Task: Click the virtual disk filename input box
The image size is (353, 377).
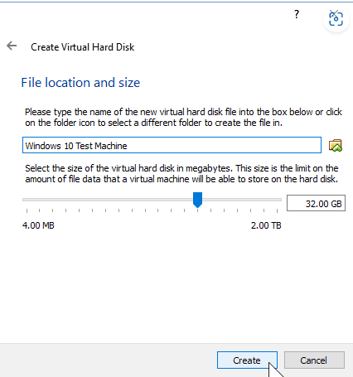Action: pyautogui.click(x=172, y=145)
